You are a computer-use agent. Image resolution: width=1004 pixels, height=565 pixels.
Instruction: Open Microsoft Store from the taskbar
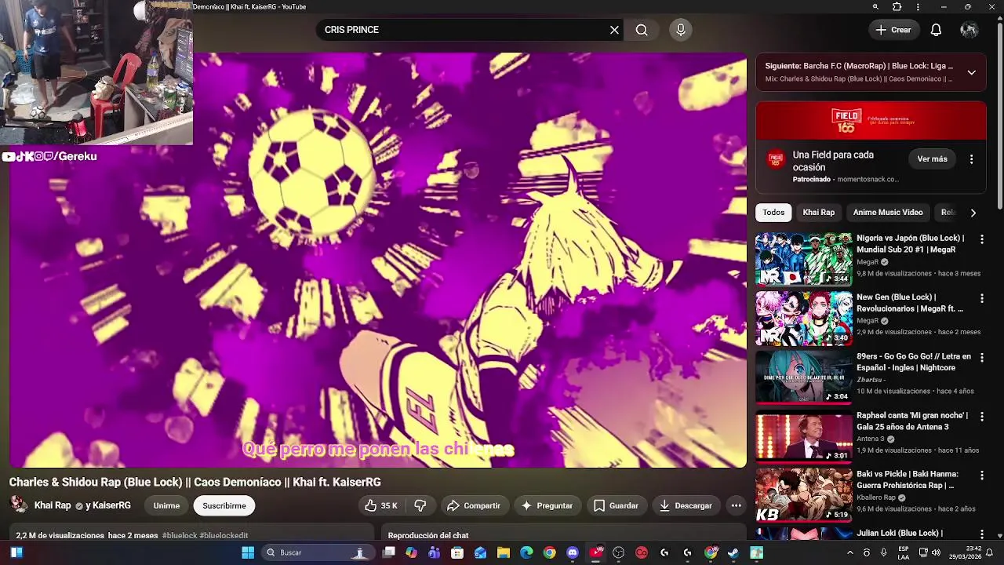[x=457, y=552]
